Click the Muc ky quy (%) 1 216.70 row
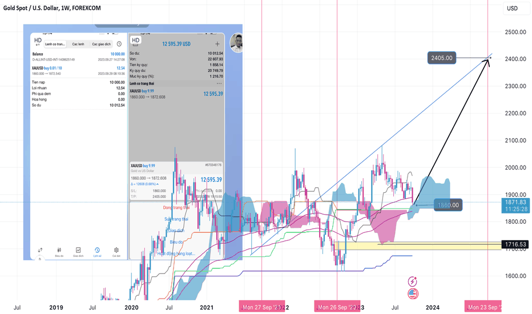 pos(176,77)
